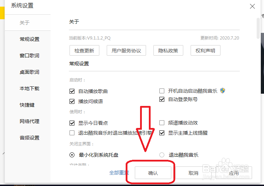Go to 音频设置 section
The height and width of the screenshot is (186, 264).
29,138
